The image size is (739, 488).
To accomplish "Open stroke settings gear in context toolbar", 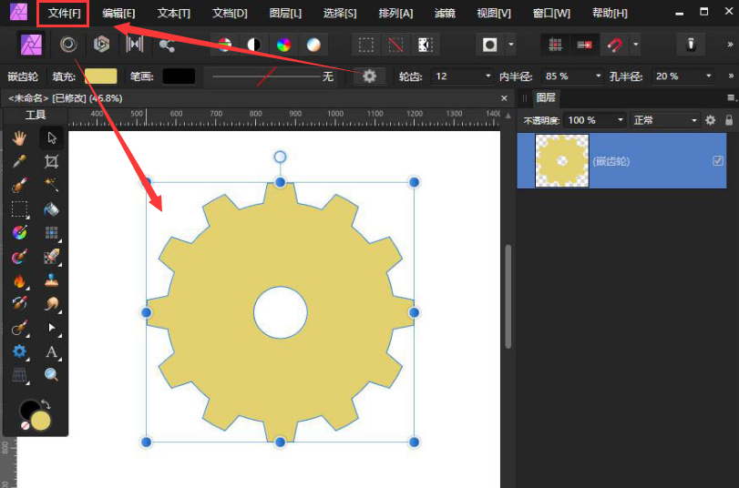I will [369, 76].
